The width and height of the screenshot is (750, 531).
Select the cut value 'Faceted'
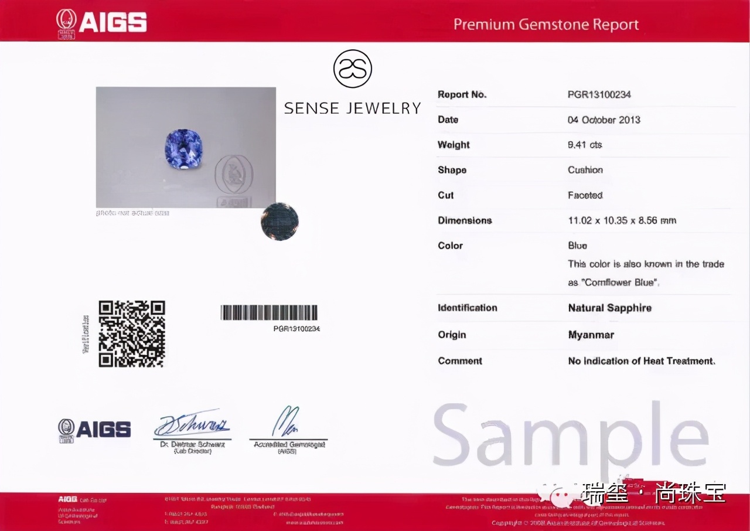click(x=585, y=195)
